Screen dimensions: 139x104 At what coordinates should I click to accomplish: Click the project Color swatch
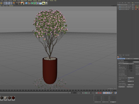click(129, 79)
